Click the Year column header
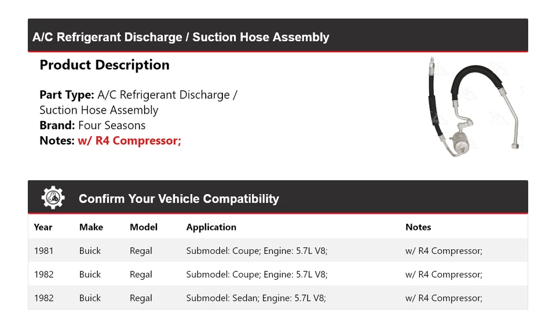This screenshot has width=556, height=328. (43, 227)
